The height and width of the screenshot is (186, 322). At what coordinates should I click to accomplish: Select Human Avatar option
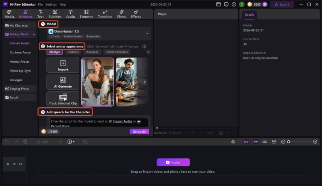pos(20,43)
